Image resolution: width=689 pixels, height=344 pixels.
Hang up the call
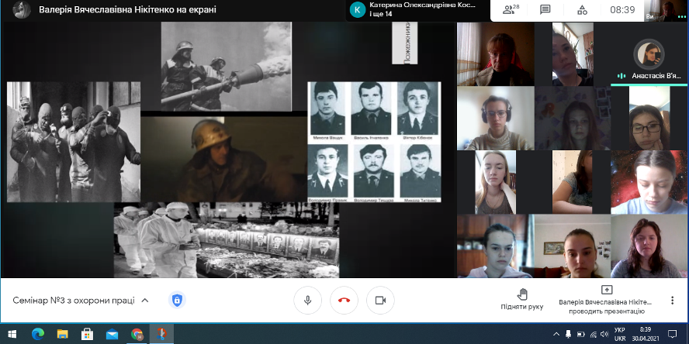pyautogui.click(x=344, y=300)
